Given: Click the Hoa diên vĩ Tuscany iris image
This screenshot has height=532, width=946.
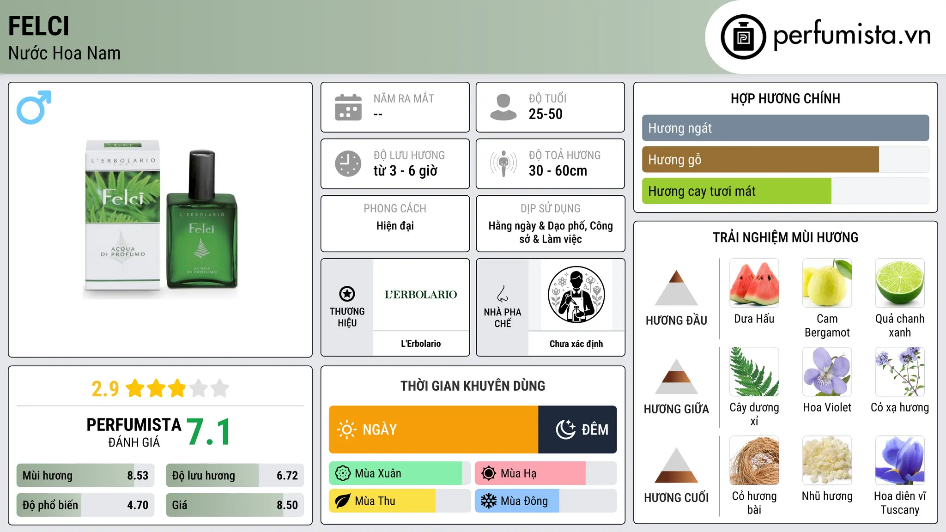Looking at the screenshot, I should pos(900,460).
